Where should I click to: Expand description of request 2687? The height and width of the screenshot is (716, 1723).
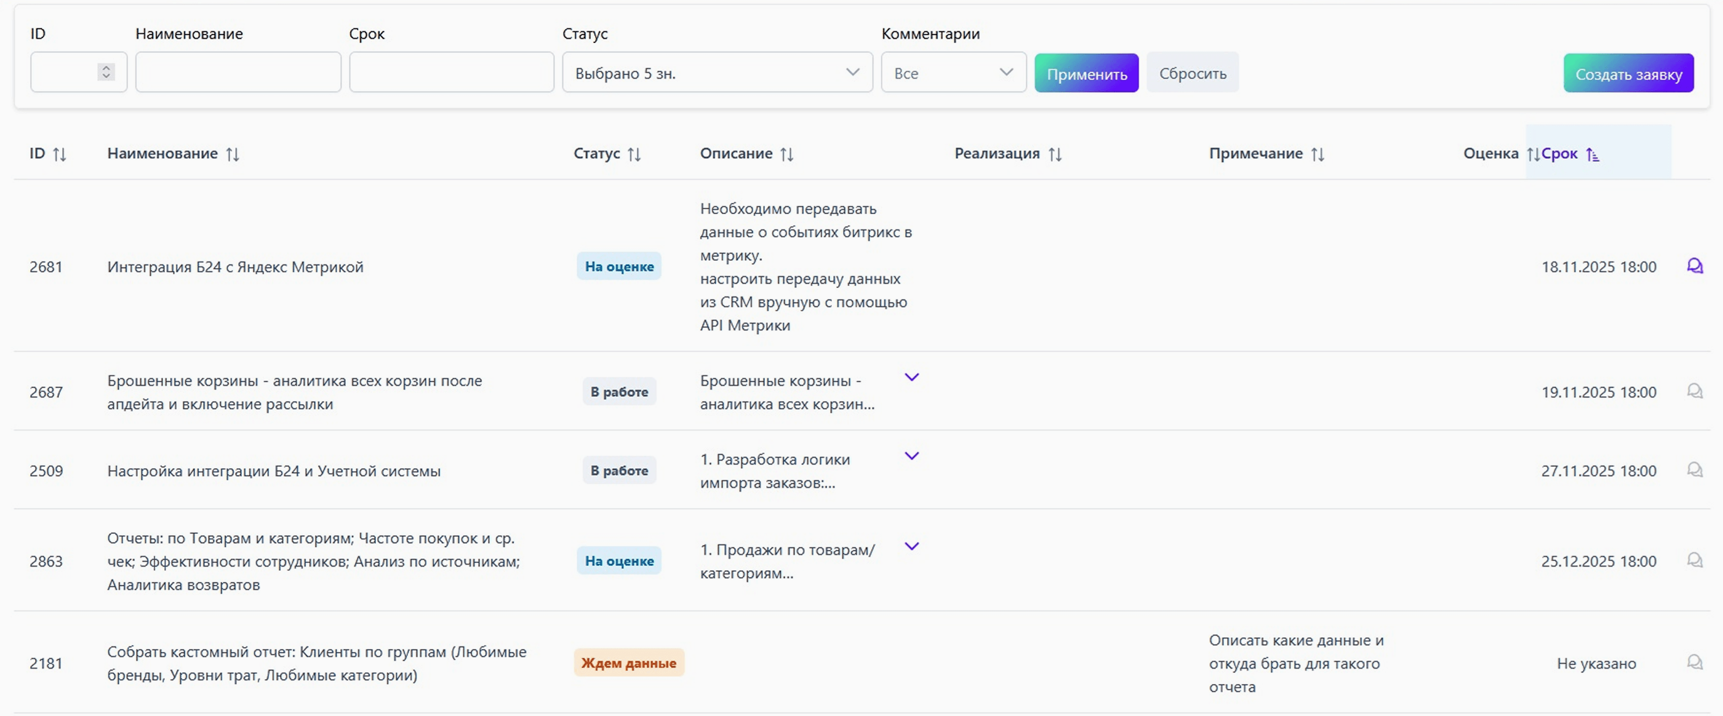(x=912, y=377)
